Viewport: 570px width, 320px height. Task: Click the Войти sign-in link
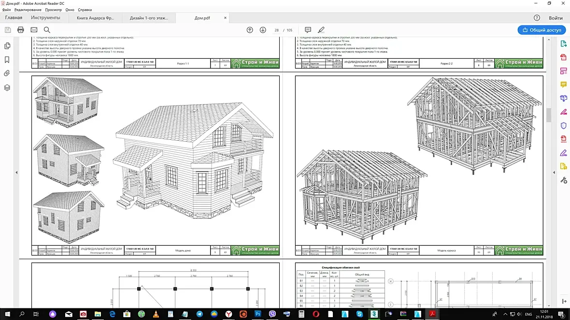556,18
